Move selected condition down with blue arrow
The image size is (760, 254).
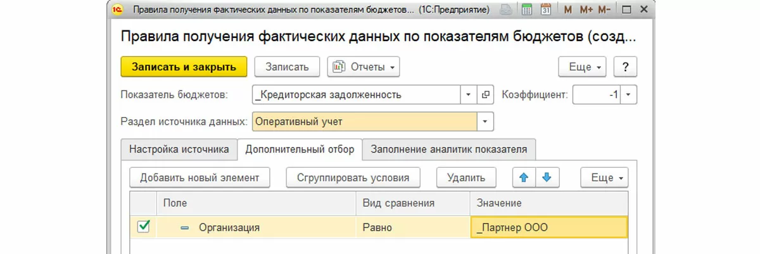(x=547, y=178)
